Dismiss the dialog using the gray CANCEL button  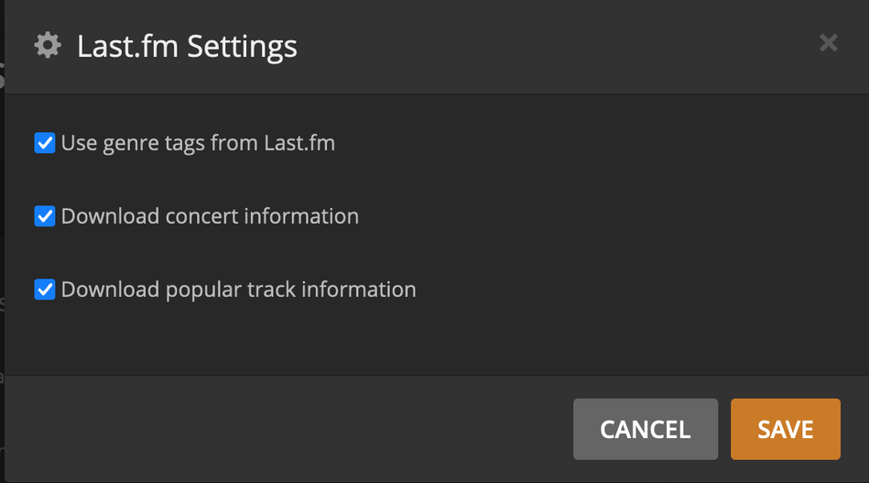[645, 429]
